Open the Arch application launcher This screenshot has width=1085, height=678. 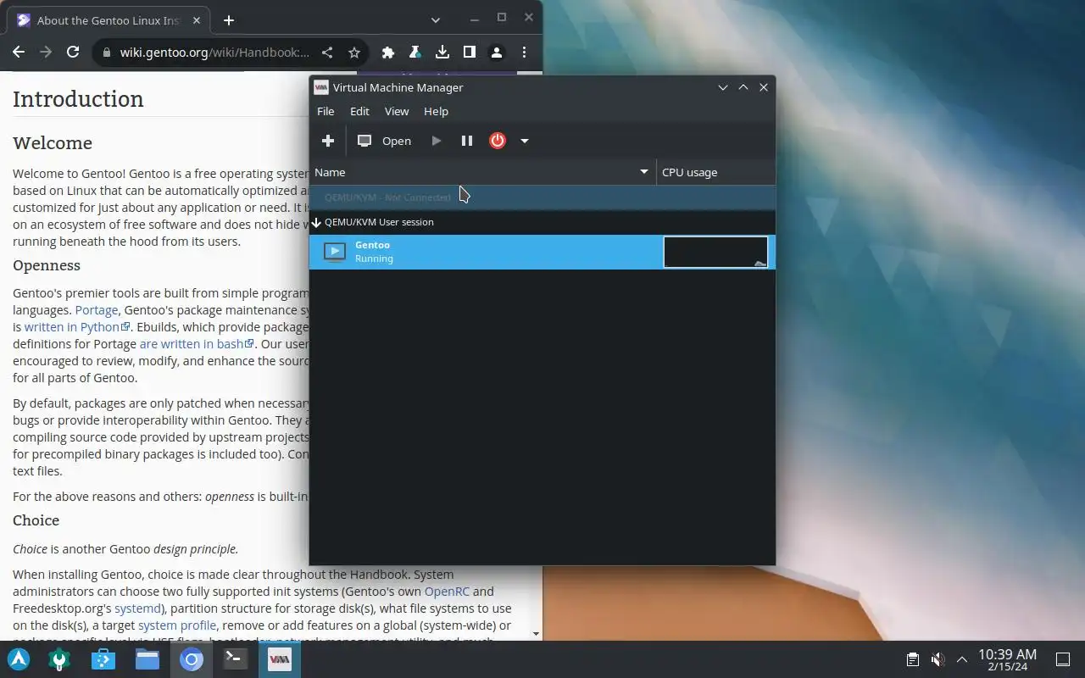click(19, 659)
